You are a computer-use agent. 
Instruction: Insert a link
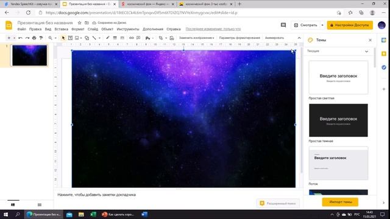(132, 38)
